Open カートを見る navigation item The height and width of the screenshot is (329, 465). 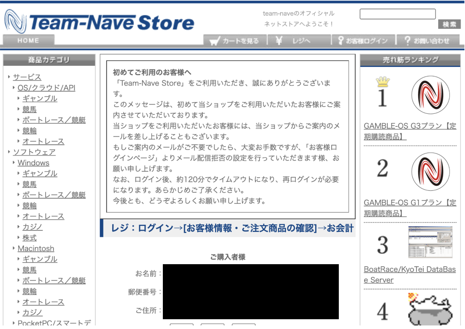235,41
